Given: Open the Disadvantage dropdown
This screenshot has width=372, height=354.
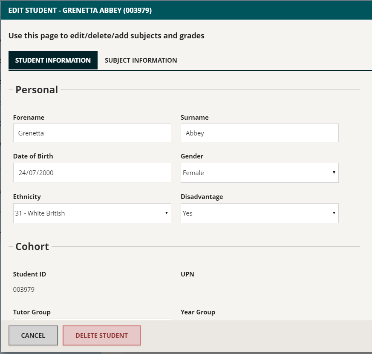Looking at the screenshot, I should coord(260,213).
